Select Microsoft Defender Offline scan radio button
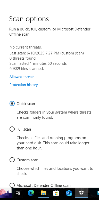This screenshot has height=200, width=99. point(12,185)
